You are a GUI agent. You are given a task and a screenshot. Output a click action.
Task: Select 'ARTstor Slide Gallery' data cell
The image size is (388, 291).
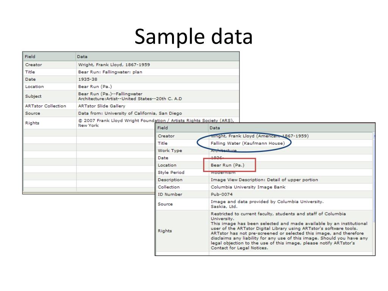tap(102, 106)
